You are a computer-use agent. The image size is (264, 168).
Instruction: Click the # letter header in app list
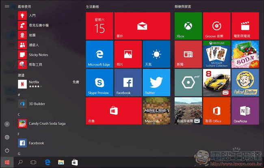[19, 95]
